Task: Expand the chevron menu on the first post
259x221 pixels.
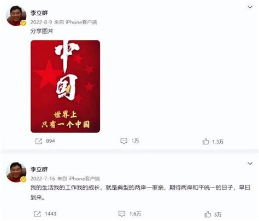Action: pos(250,7)
